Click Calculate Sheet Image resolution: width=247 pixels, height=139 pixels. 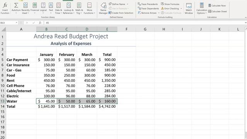217,11
